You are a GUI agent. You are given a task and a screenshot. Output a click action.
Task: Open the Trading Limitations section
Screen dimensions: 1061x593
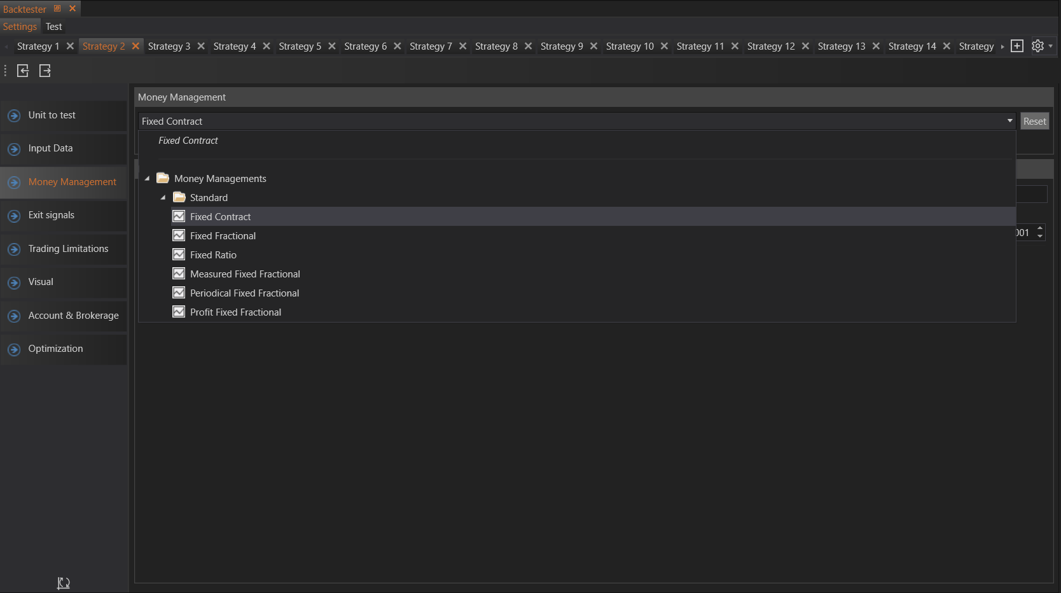click(x=68, y=249)
